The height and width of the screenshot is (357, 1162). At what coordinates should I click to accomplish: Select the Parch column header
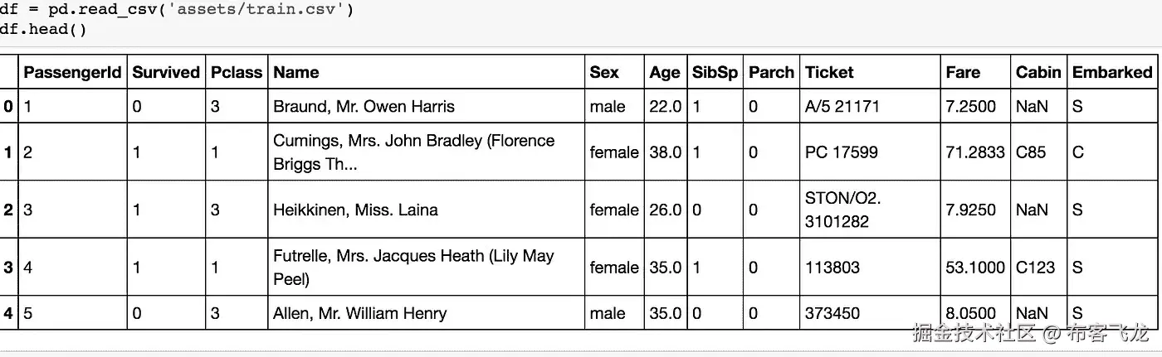tap(771, 72)
